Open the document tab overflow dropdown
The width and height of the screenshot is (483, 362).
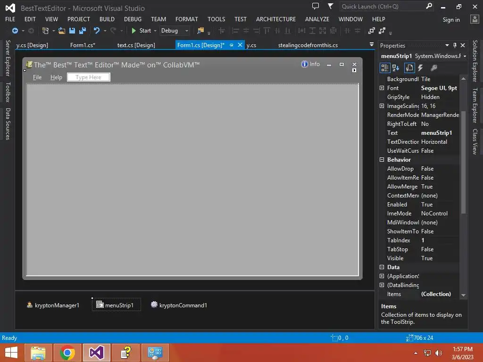pos(372,44)
